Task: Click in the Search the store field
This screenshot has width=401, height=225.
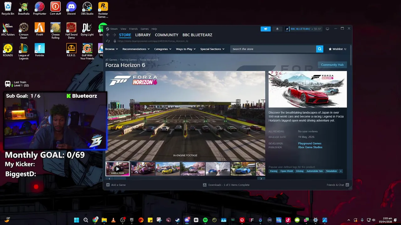Action: 273,49
